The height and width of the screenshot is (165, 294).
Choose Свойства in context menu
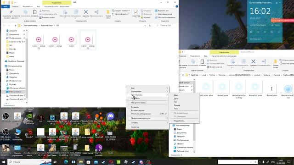pos(147,127)
